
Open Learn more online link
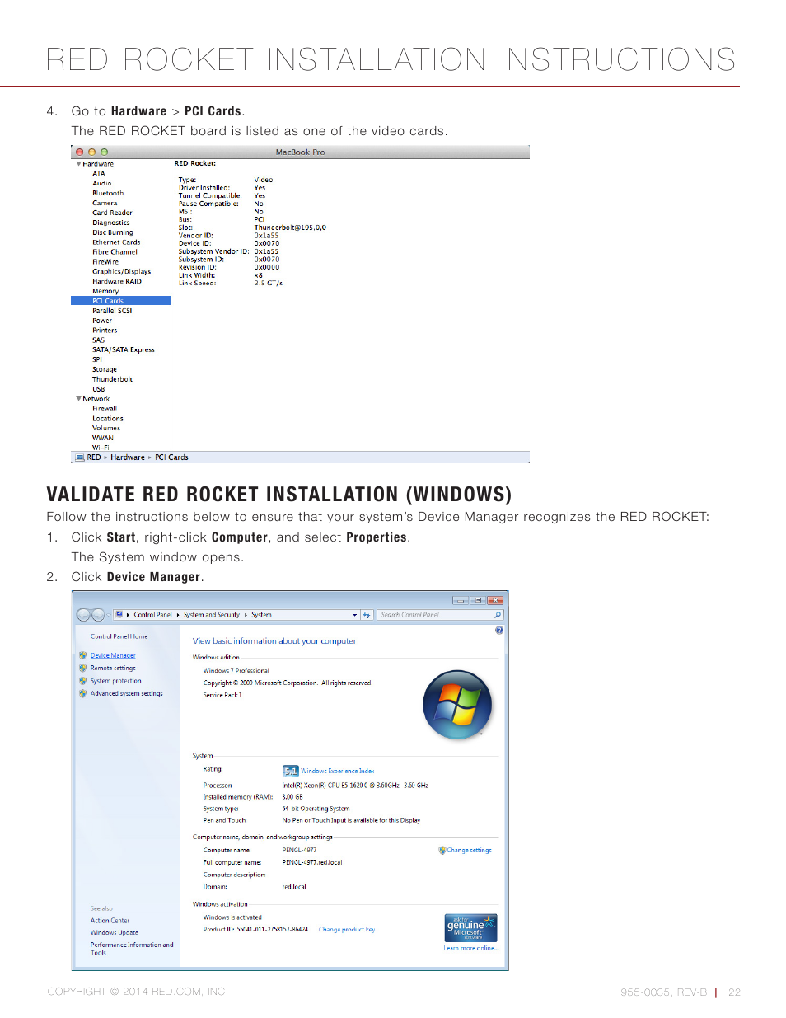click(471, 948)
